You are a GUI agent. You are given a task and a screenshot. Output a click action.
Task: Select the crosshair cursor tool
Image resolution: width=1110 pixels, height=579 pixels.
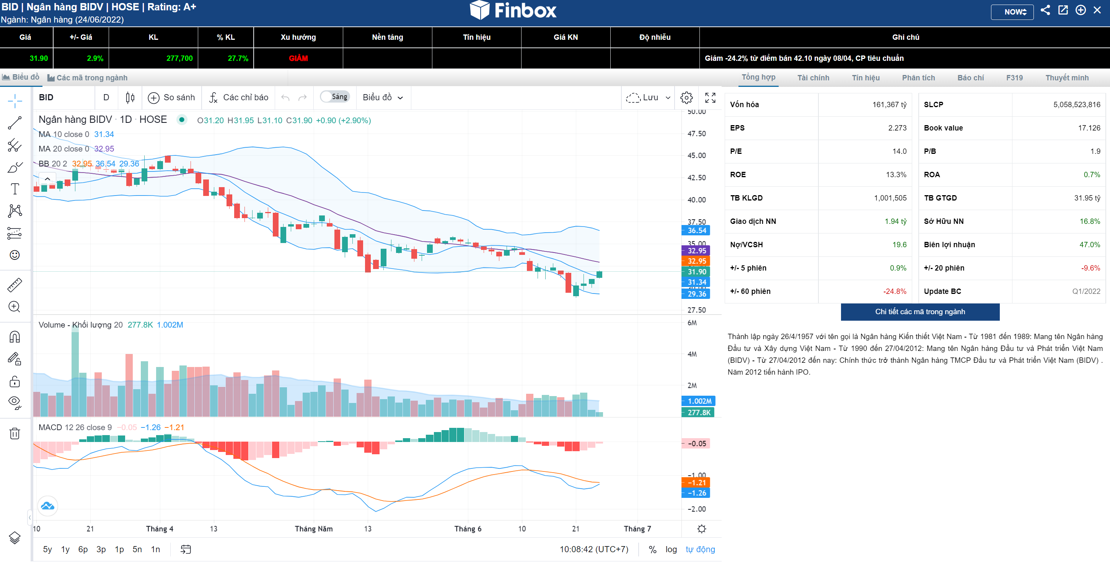point(15,101)
